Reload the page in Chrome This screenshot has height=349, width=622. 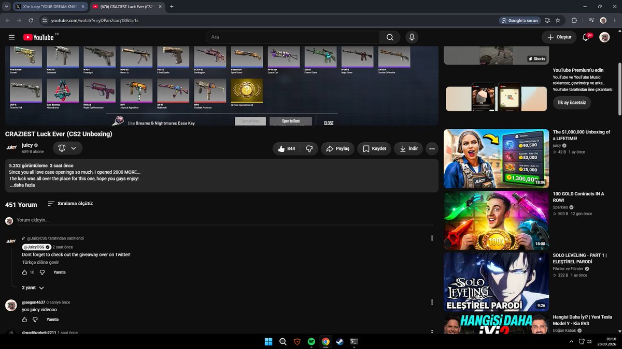(31, 20)
